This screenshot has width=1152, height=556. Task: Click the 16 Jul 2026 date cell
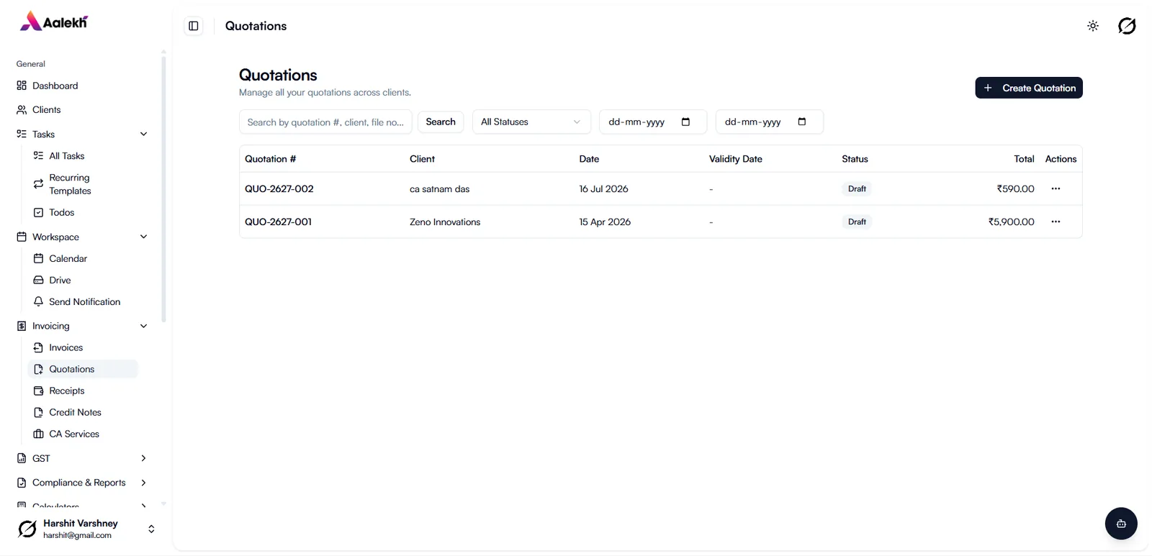[603, 189]
